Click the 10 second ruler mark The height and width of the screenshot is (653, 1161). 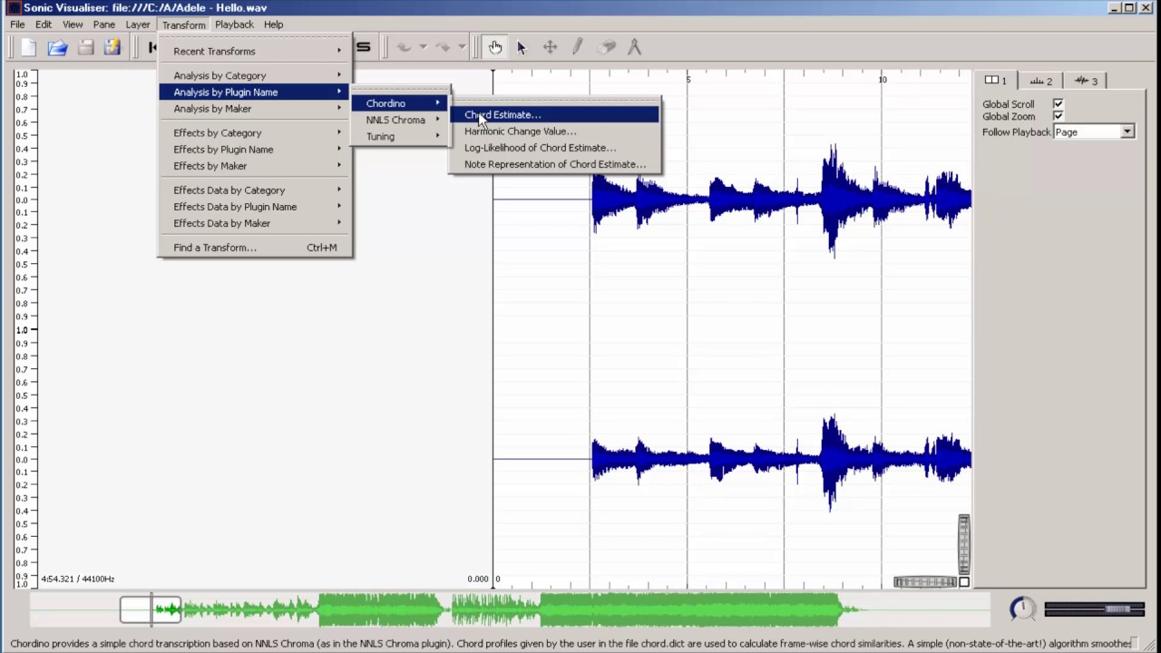pyautogui.click(x=882, y=80)
